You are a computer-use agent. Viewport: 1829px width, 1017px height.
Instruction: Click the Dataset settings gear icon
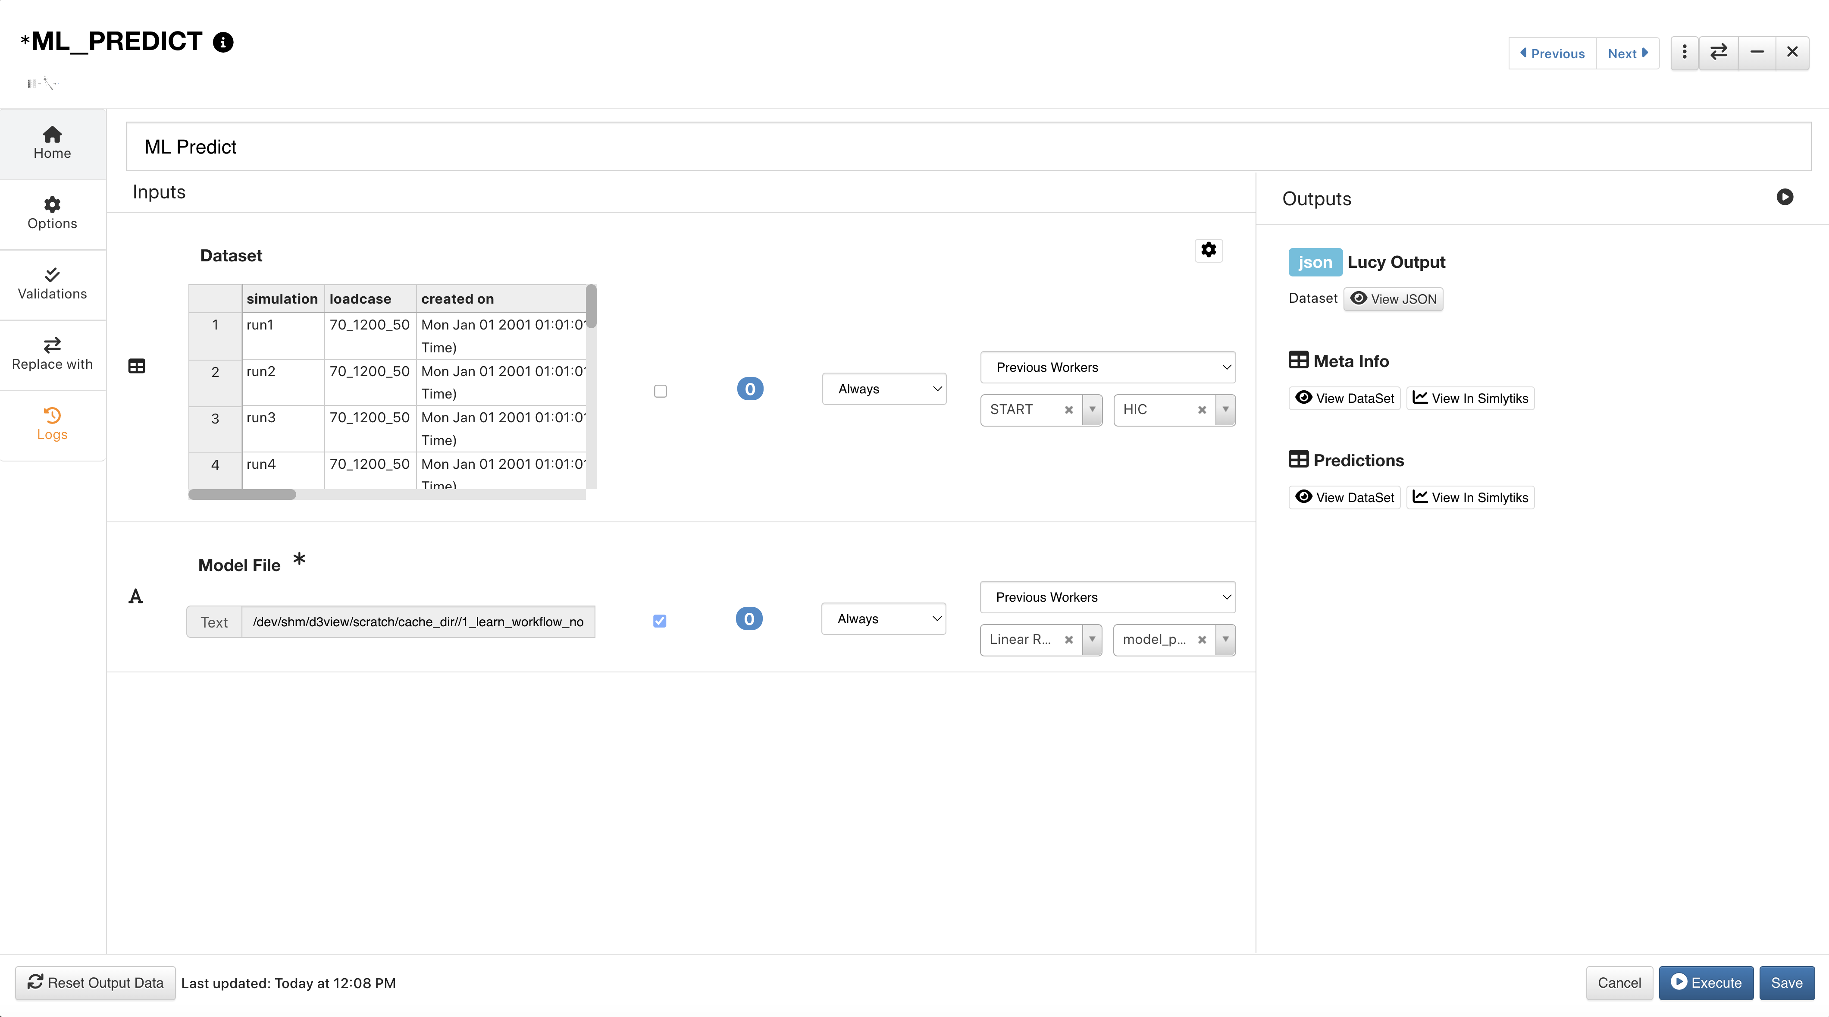click(x=1209, y=250)
